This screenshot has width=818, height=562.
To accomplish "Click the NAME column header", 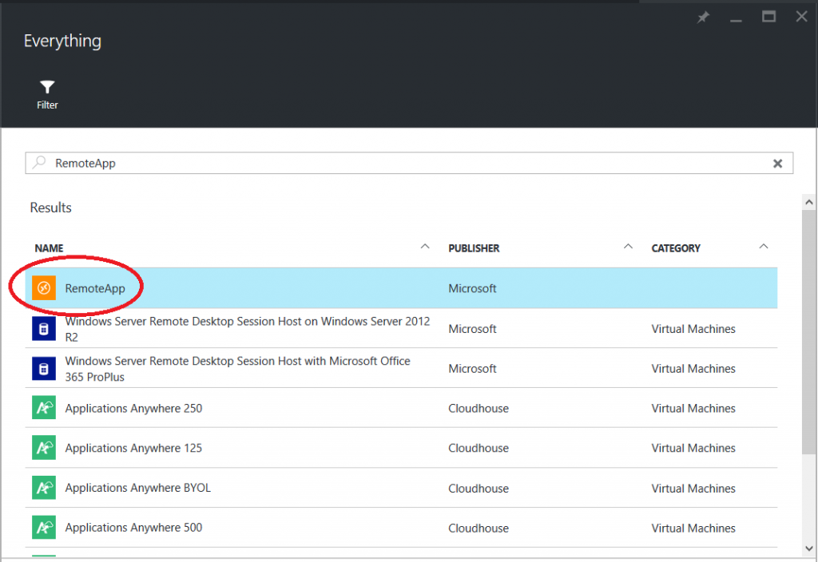I will pyautogui.click(x=49, y=248).
